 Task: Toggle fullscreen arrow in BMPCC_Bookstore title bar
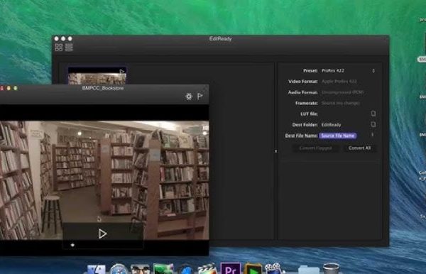coord(205,88)
